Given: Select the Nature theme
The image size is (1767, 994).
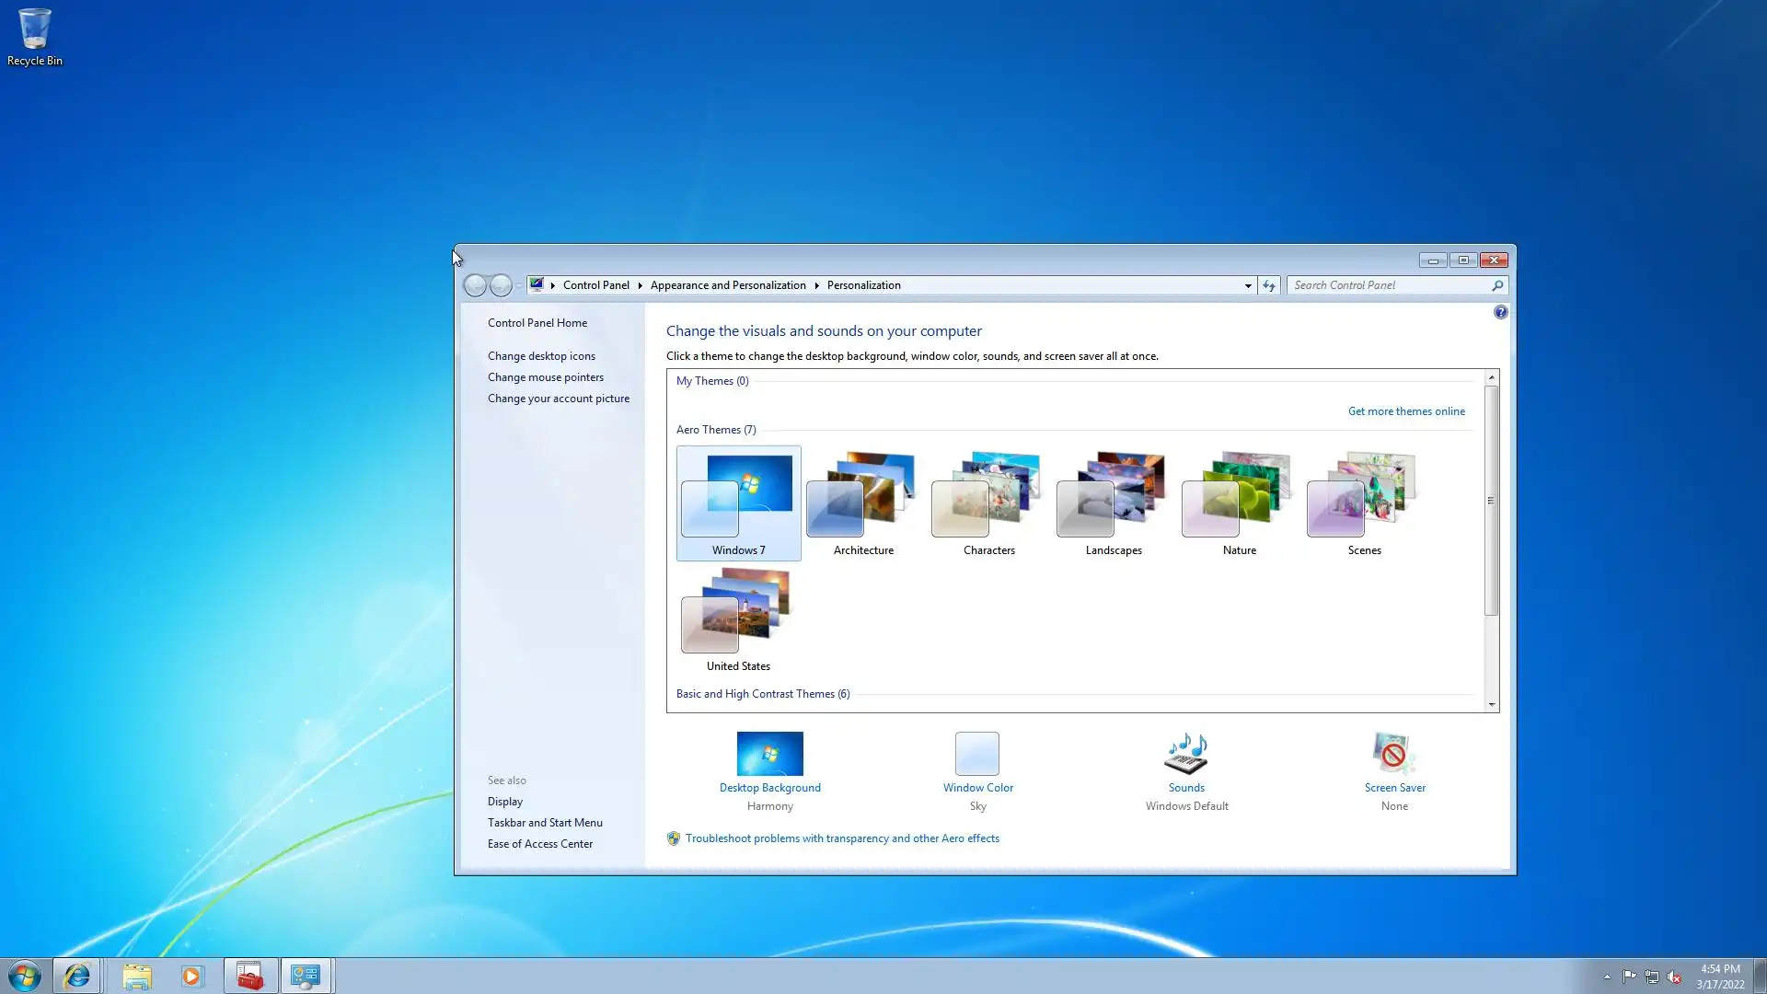Looking at the screenshot, I should [1238, 503].
